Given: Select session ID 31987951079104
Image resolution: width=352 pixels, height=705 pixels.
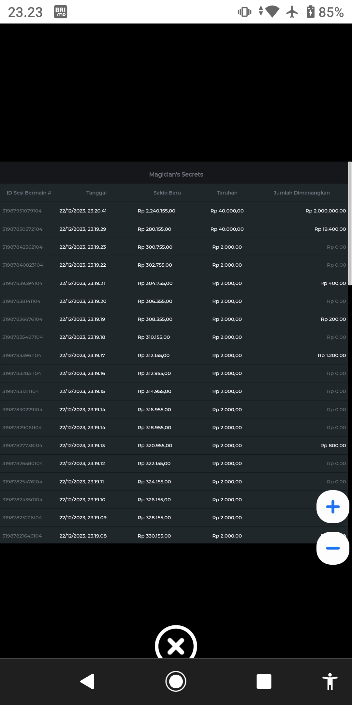Looking at the screenshot, I should click(22, 211).
